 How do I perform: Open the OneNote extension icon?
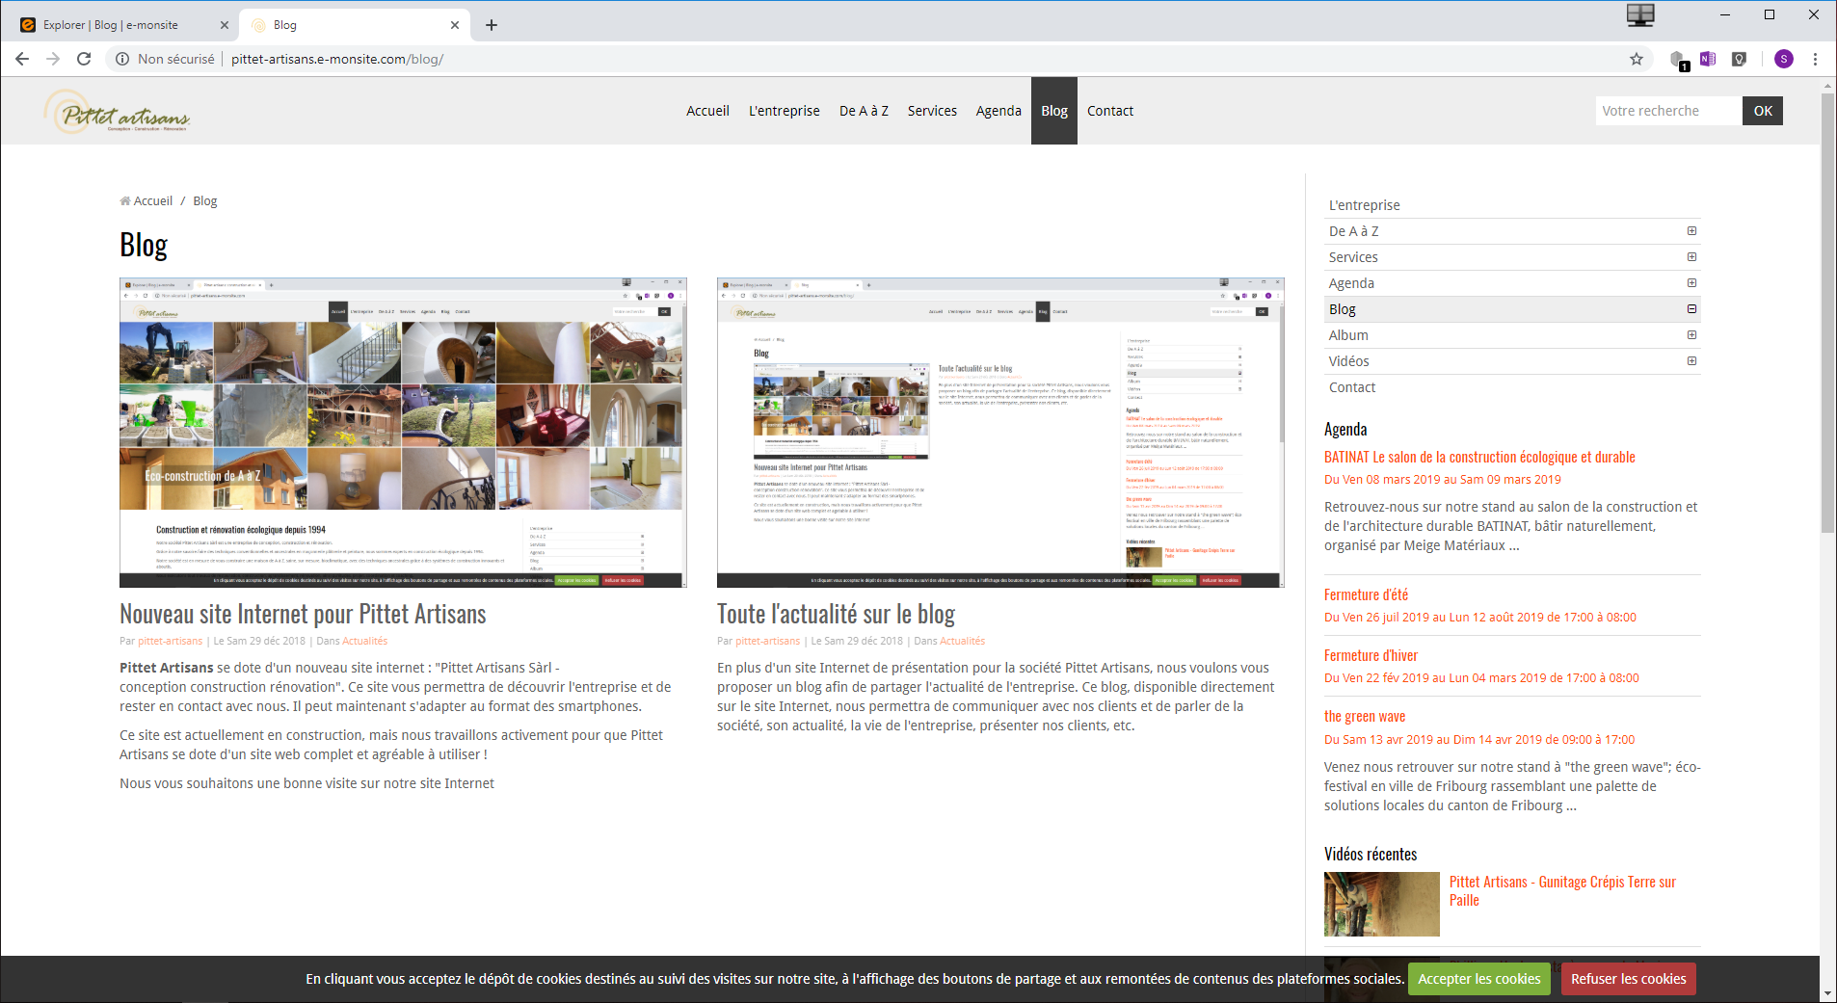[1708, 59]
